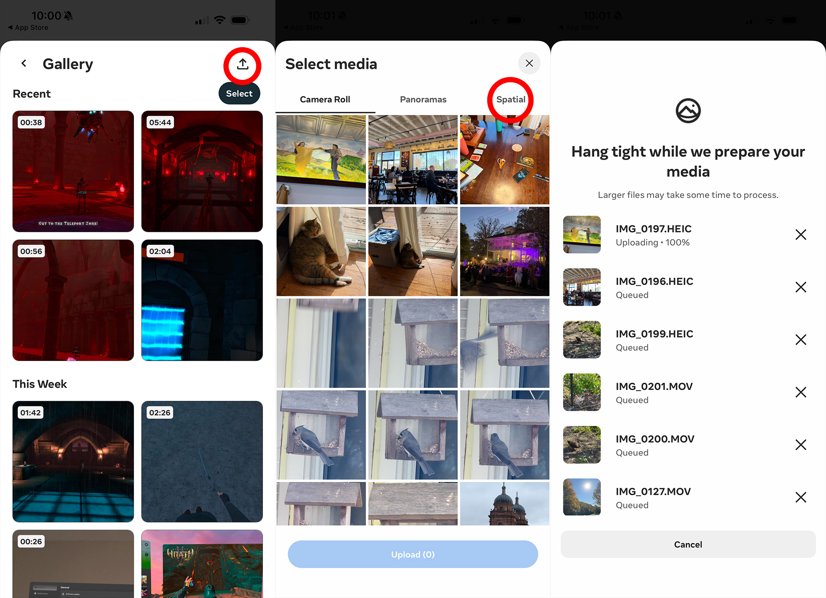Open the Panoramas tab
The height and width of the screenshot is (598, 826).
[x=423, y=100]
